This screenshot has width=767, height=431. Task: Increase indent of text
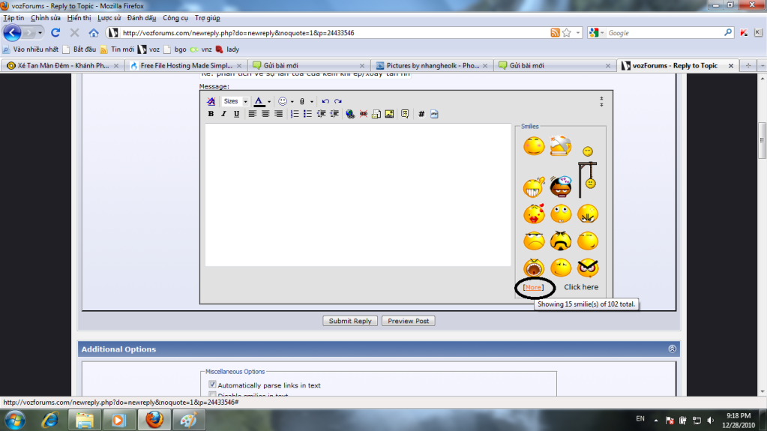pos(334,114)
